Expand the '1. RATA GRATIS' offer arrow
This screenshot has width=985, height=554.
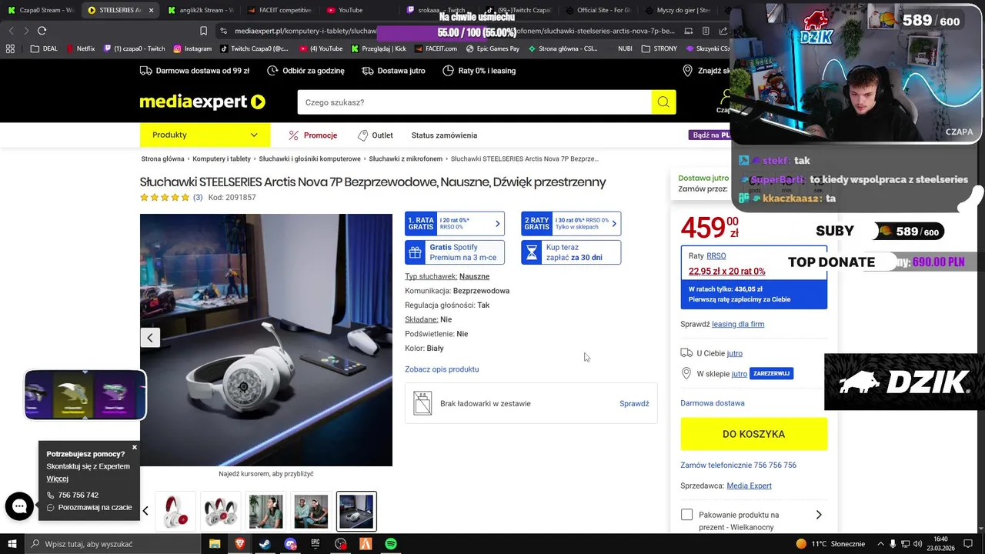[497, 224]
